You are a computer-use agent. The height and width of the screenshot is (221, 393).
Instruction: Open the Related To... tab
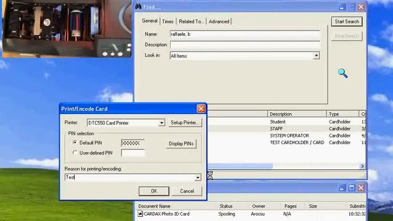[191, 21]
